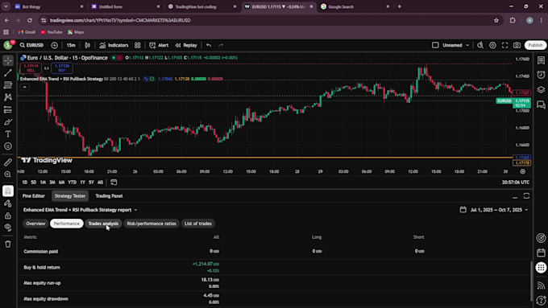This screenshot has height=308, width=548.
Task: Open the Indicators dialog
Action: click(x=114, y=45)
